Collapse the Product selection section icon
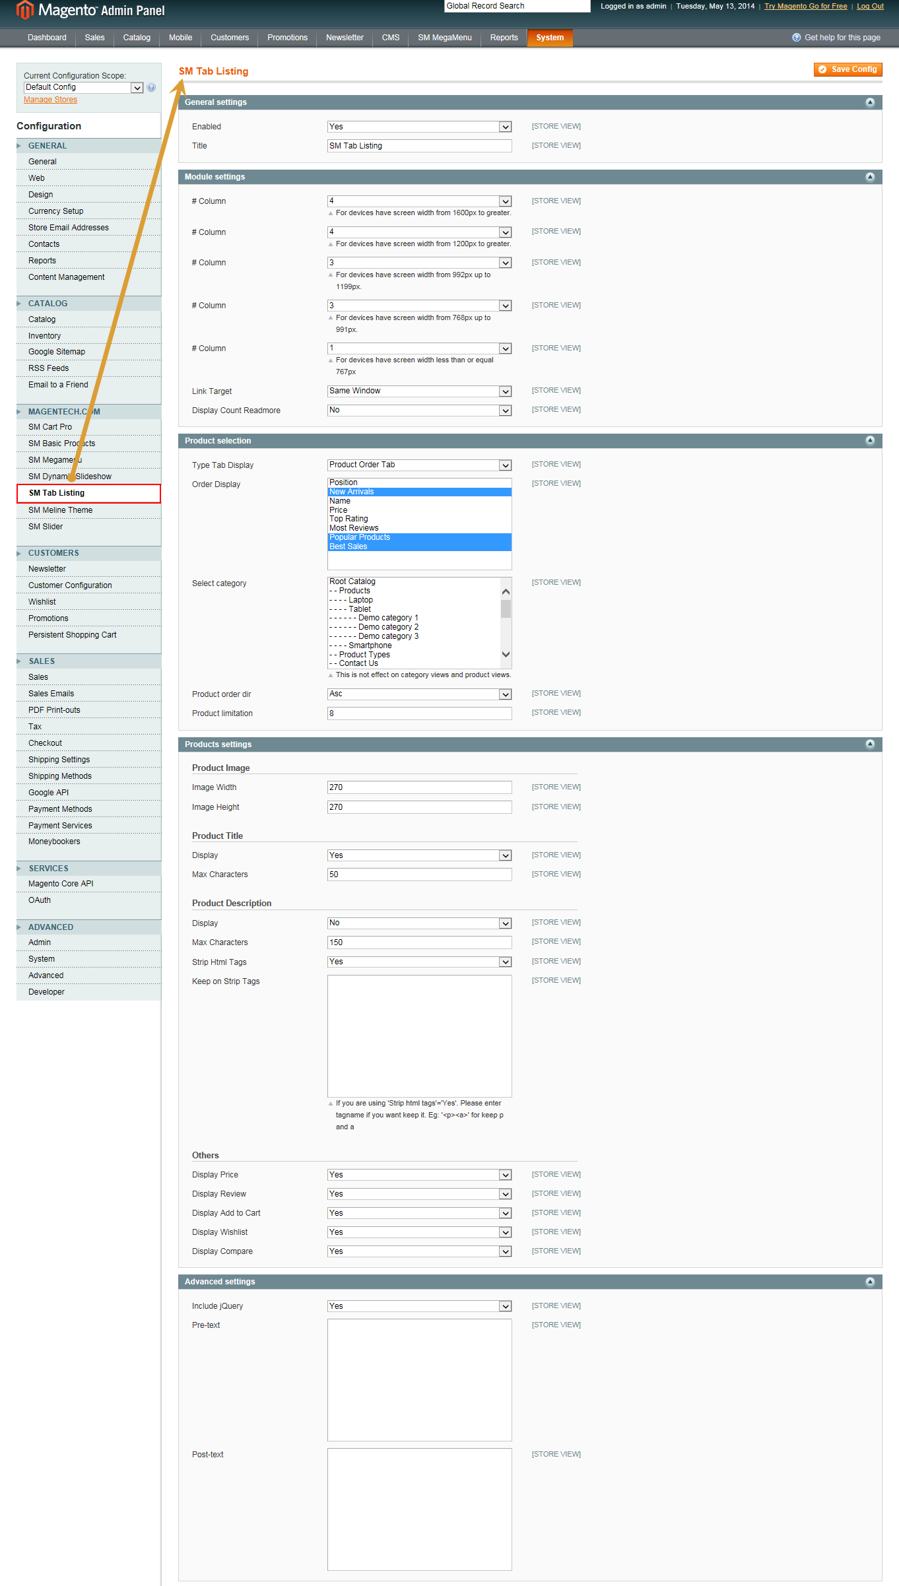 870,441
